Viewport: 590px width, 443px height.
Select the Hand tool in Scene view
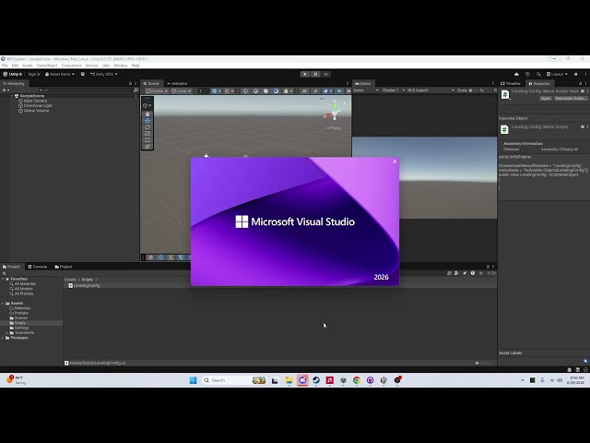147,114
